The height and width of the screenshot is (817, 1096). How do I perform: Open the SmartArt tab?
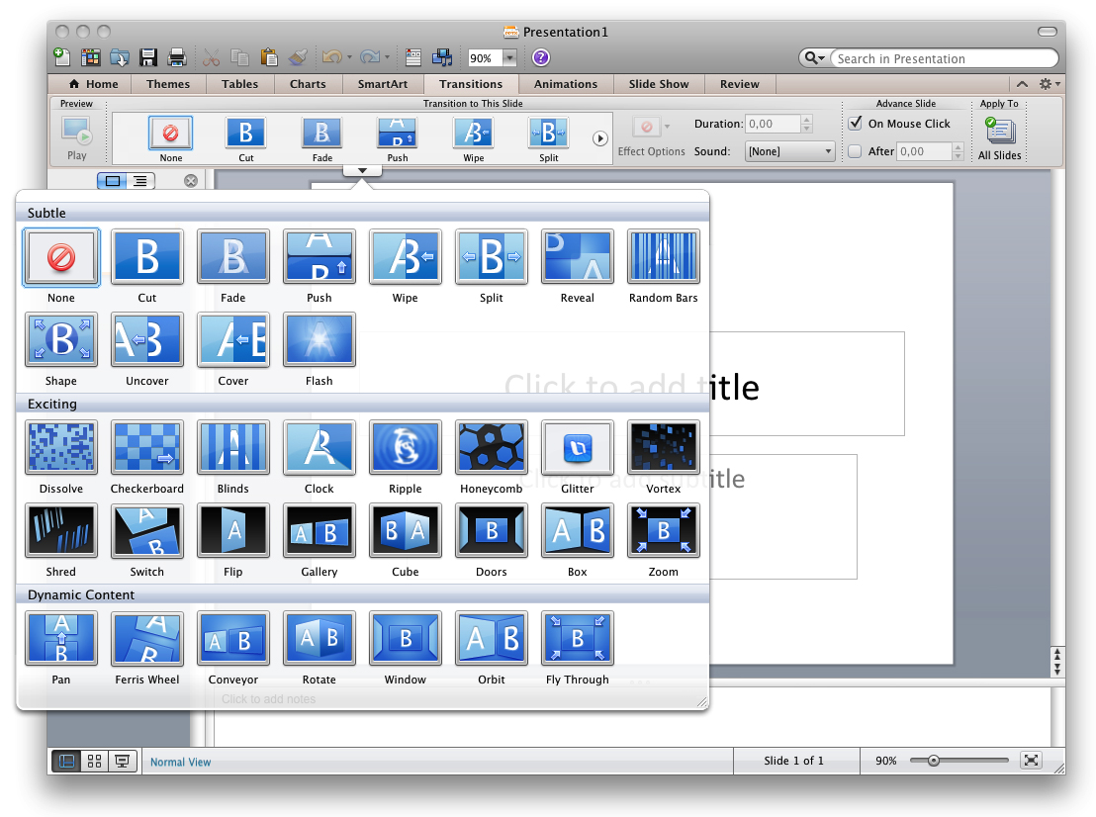pyautogui.click(x=383, y=84)
